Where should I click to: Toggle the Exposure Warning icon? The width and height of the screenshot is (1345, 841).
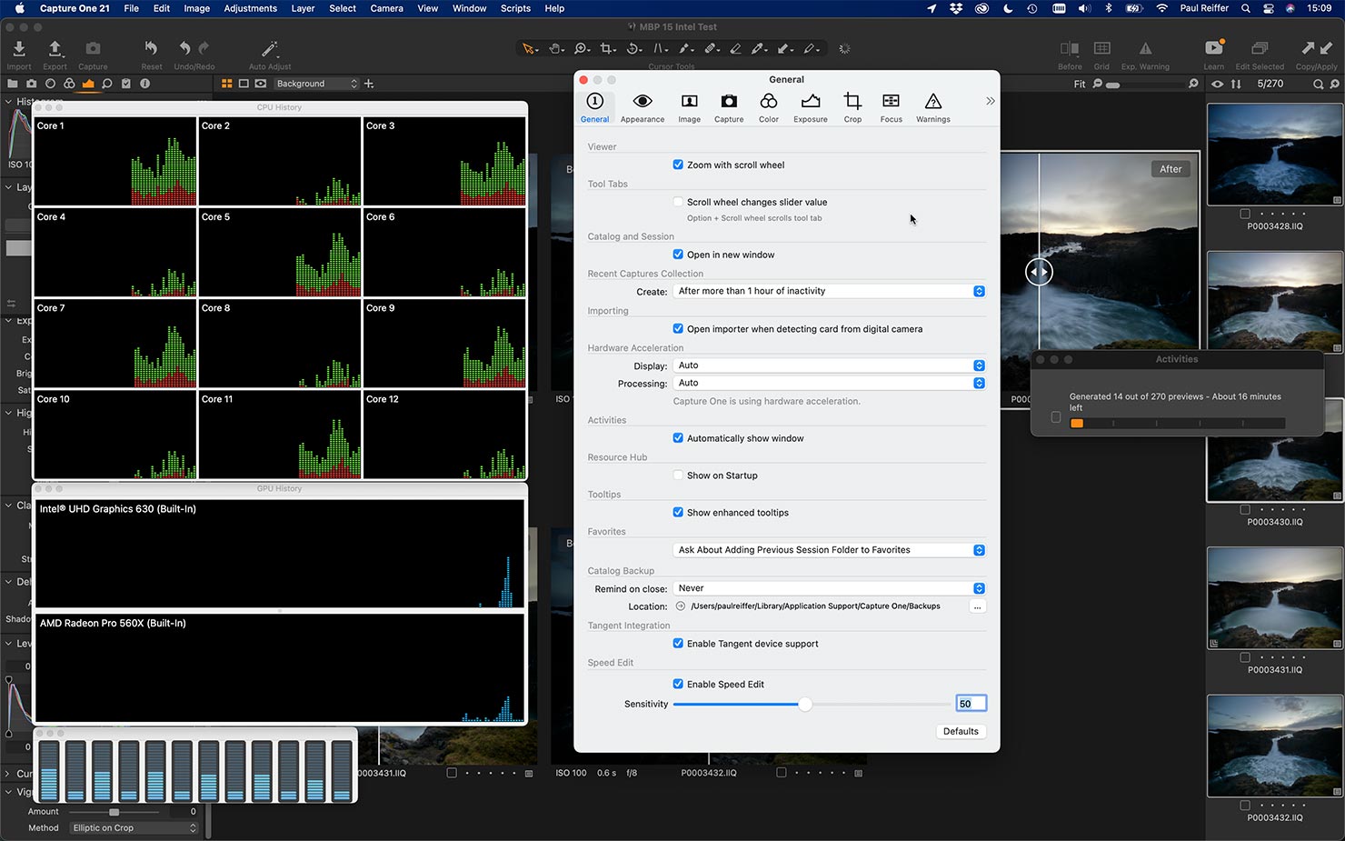tap(1145, 48)
